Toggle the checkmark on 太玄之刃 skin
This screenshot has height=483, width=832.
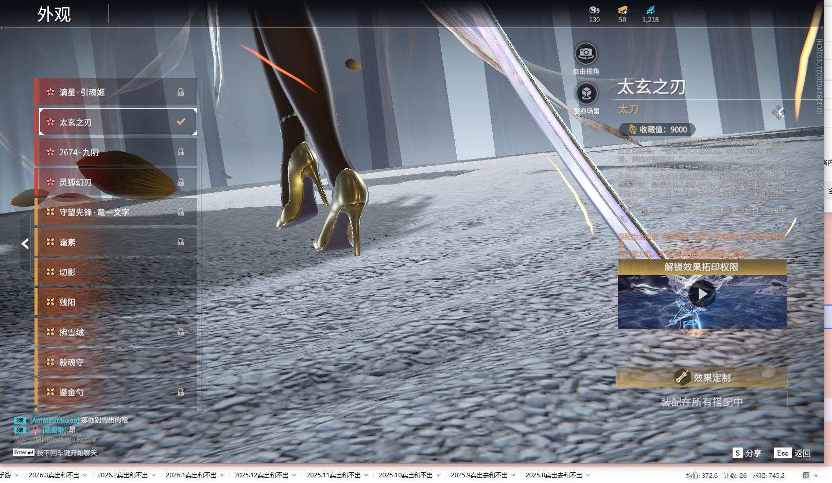point(181,122)
